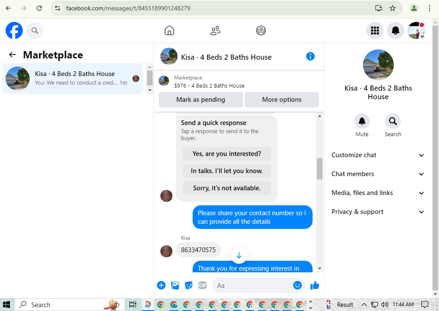Open Chrome profile avatar icon
The height and width of the screenshot is (311, 439).
(414, 8)
